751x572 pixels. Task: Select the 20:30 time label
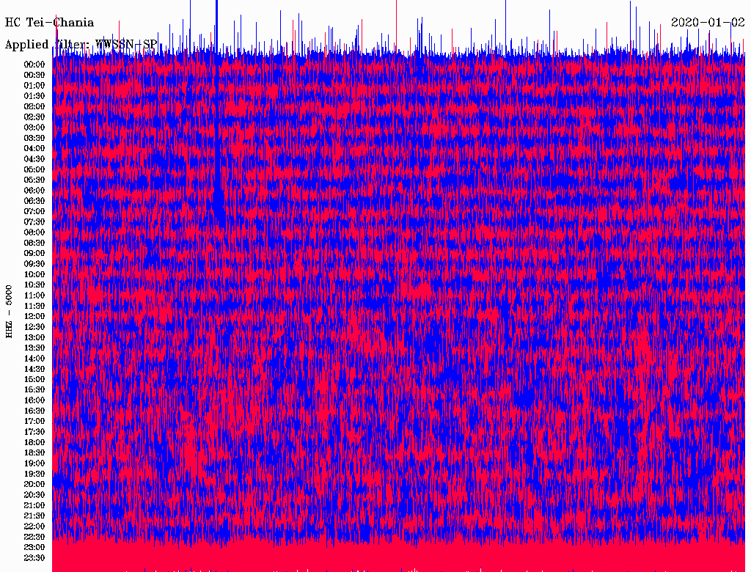point(34,495)
